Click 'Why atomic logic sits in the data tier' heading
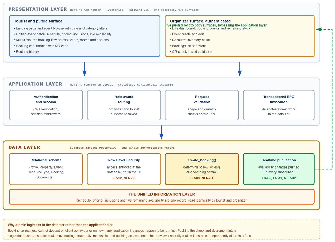Viewport: 335px width, 242px height. (x=60, y=225)
